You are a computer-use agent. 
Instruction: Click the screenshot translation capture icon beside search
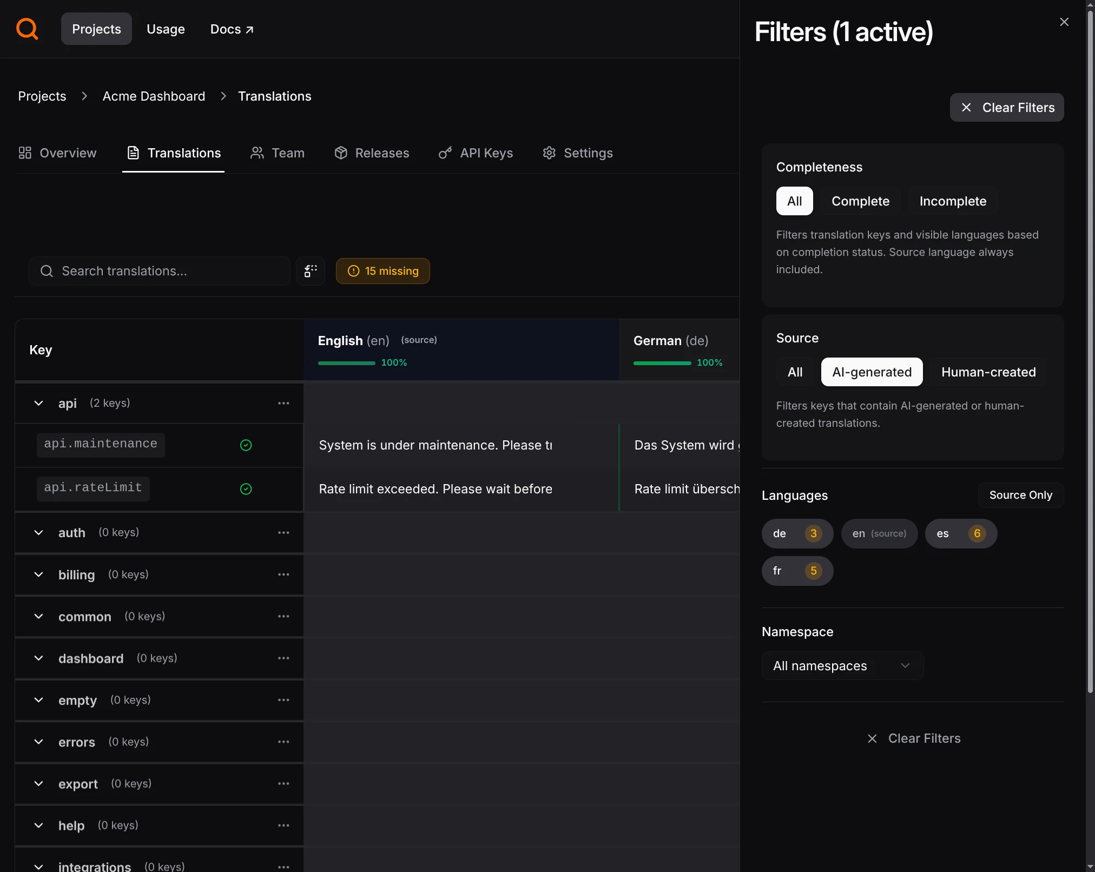310,270
